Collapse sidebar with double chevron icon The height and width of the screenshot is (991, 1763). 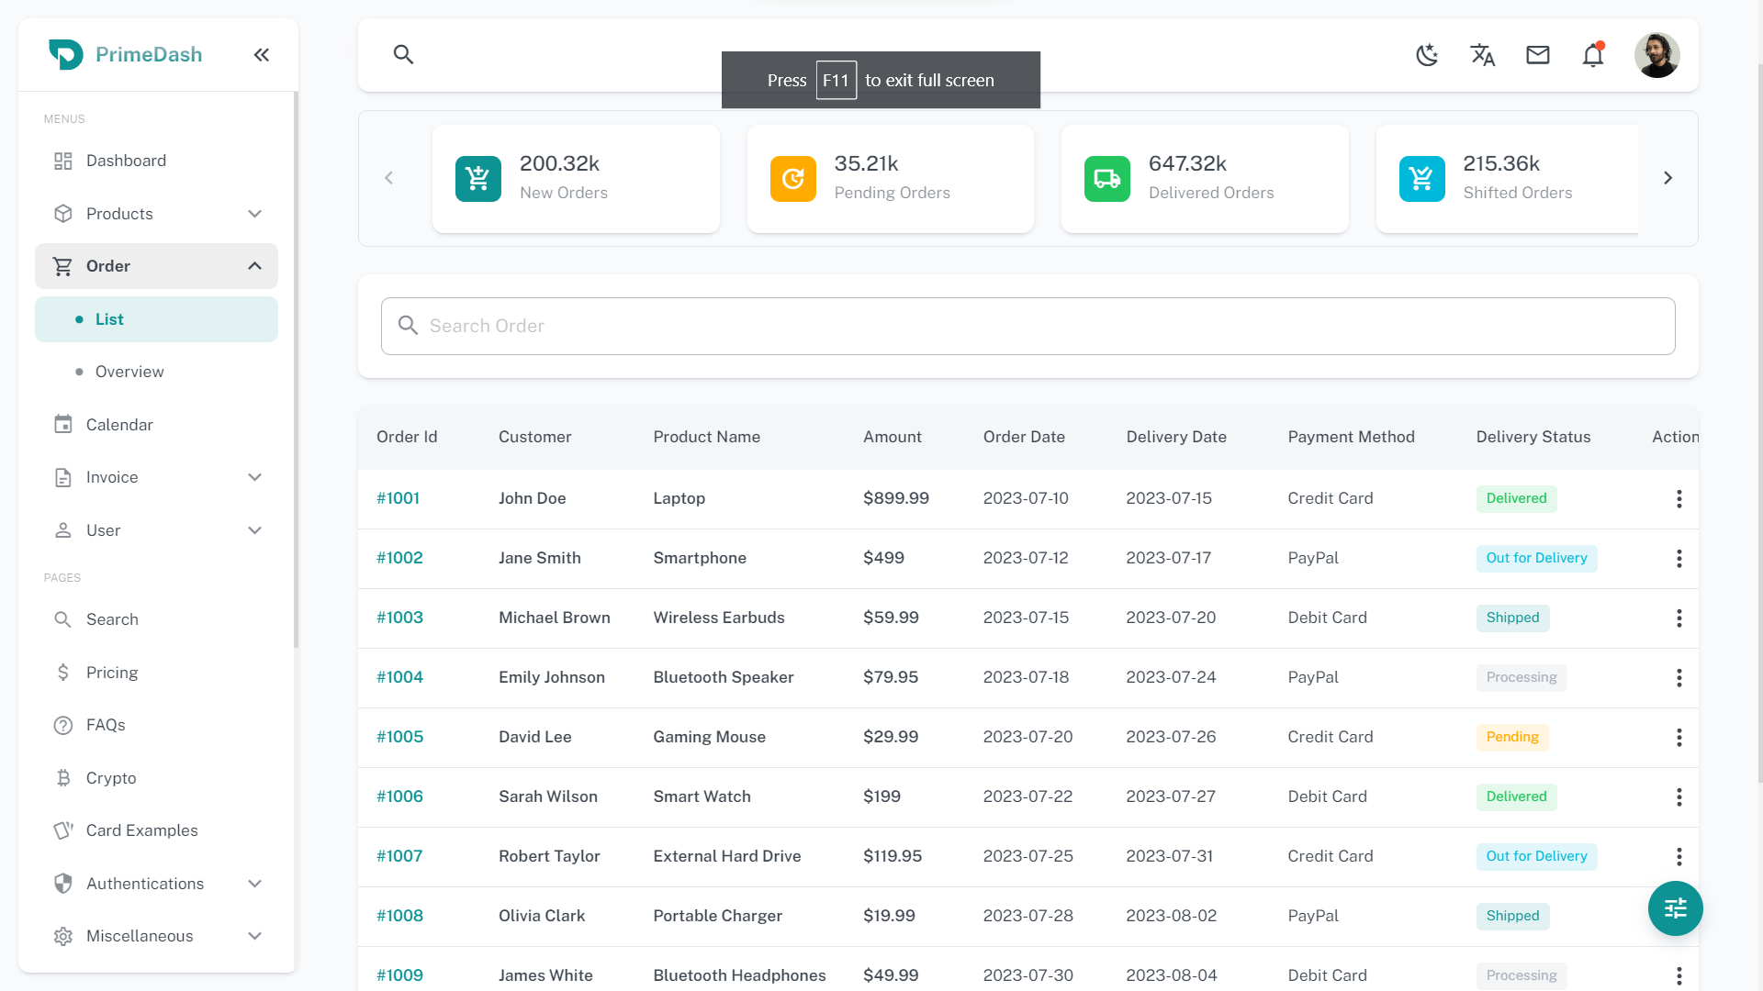click(262, 55)
